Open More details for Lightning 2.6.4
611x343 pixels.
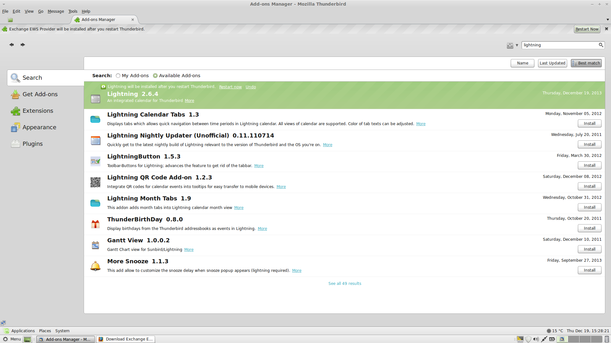point(189,101)
